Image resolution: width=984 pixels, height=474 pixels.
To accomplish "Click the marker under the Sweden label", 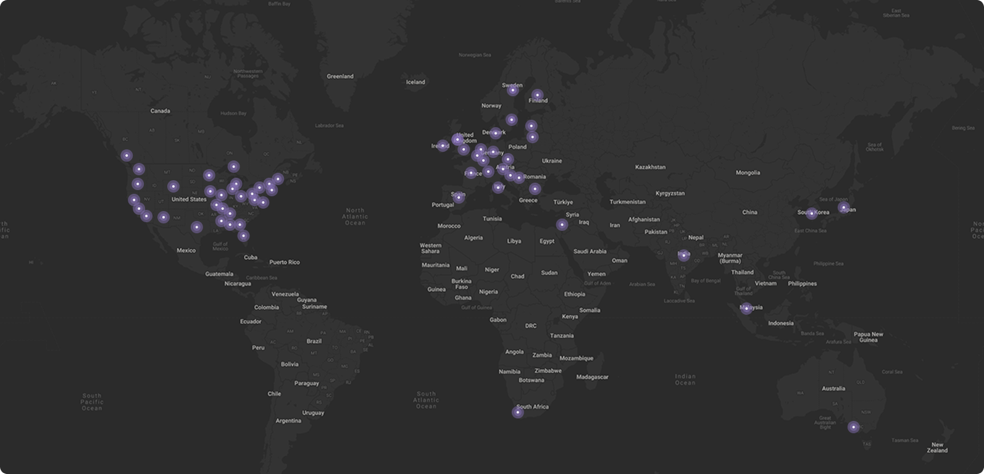I will (512, 90).
